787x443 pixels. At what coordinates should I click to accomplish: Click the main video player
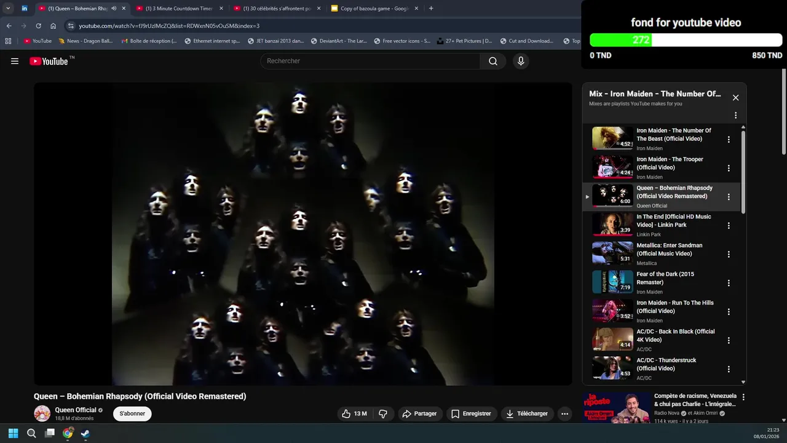click(x=303, y=234)
